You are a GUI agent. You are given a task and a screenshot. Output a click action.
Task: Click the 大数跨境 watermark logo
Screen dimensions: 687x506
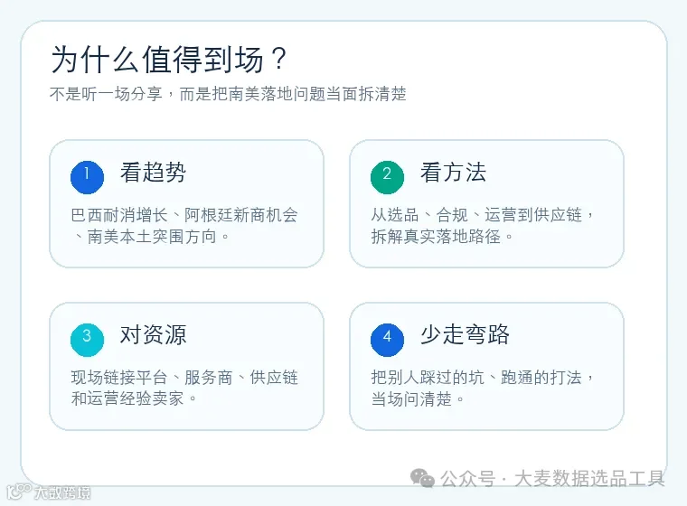pos(49,492)
